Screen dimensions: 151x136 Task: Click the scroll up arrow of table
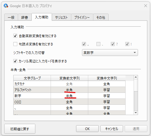[136, 77]
